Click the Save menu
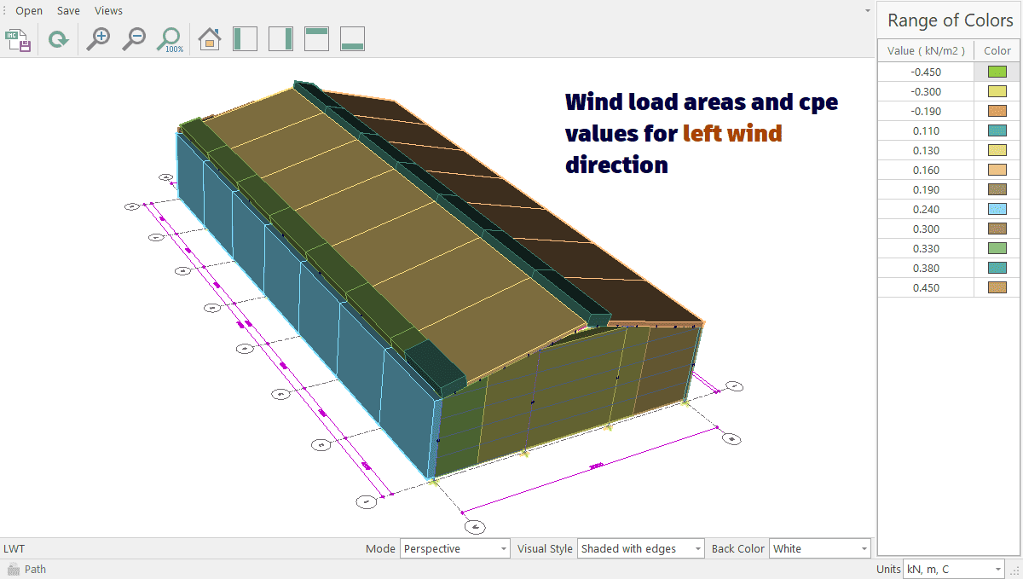This screenshot has height=579, width=1023. (x=68, y=11)
